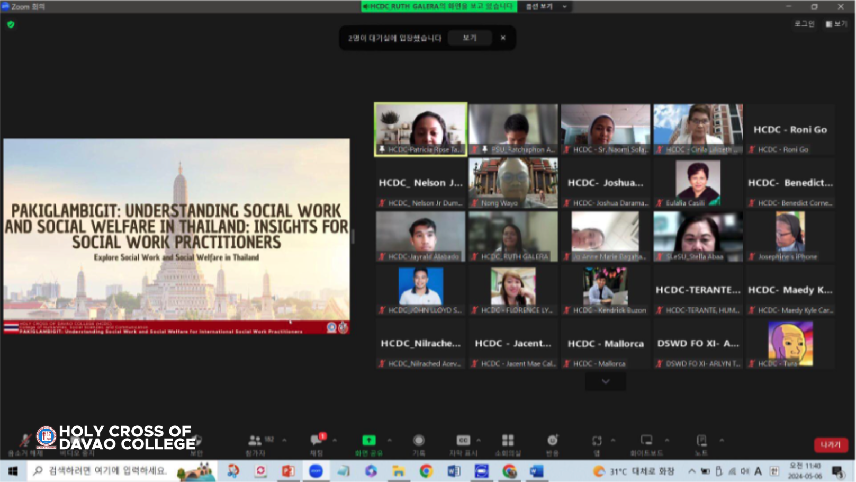Select the HCDC - Mallorca tile
This screenshot has width=856, height=482.
pyautogui.click(x=605, y=343)
